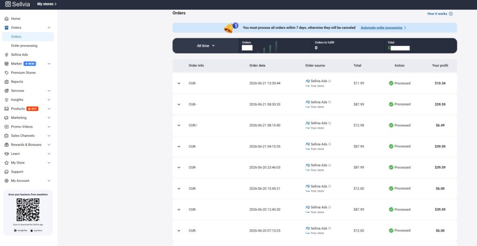The height and width of the screenshot is (246, 477).
Task: Click info icon beside Sellvia Ads in $11.99 row
Action: click(330, 81)
